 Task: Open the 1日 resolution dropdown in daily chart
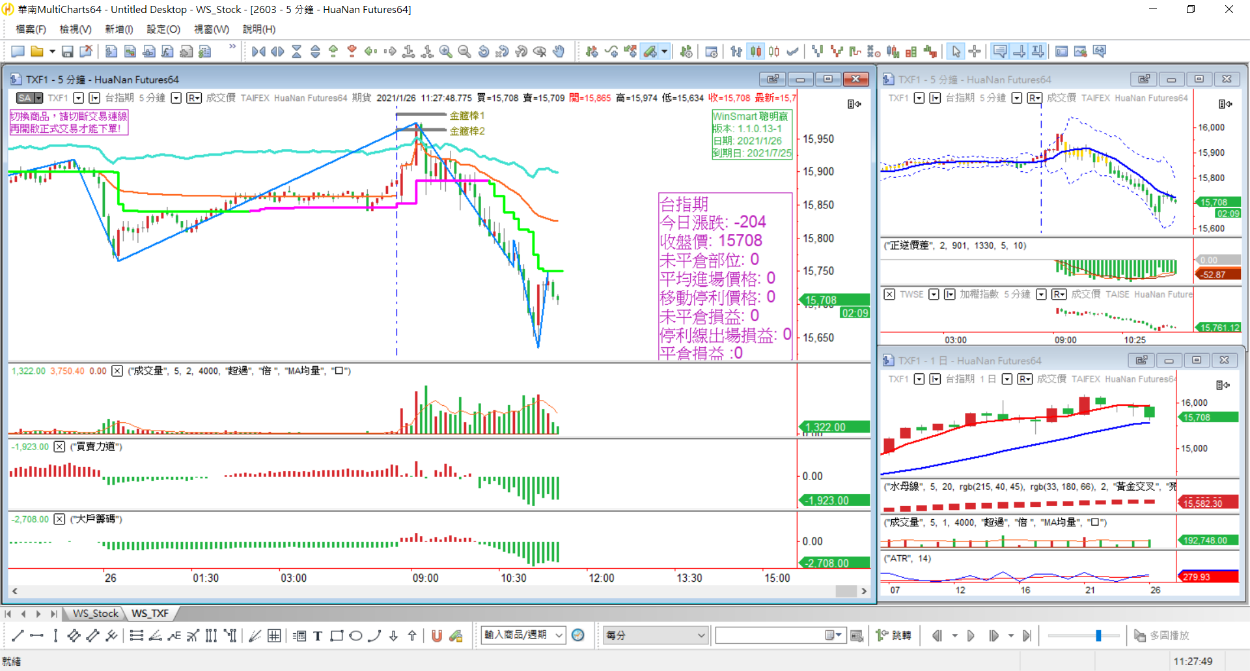[1007, 379]
